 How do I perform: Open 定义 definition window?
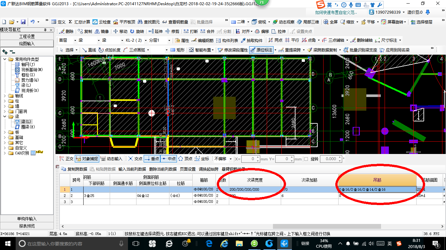(58, 22)
